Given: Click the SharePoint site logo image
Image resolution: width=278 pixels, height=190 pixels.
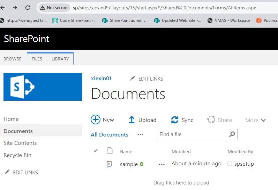Looking at the screenshot, I should pyautogui.click(x=43, y=87).
